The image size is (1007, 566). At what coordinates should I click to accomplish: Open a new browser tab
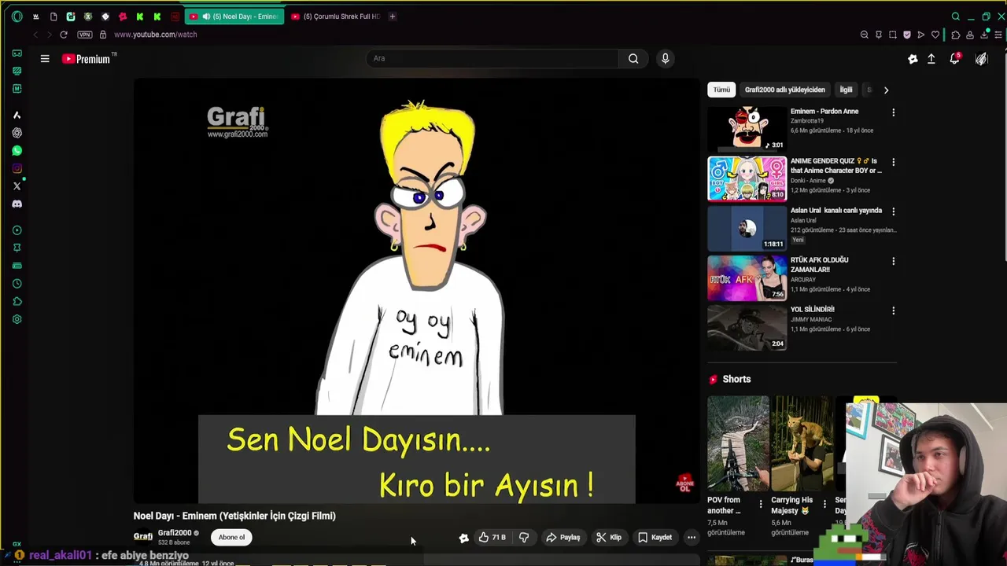pos(393,17)
